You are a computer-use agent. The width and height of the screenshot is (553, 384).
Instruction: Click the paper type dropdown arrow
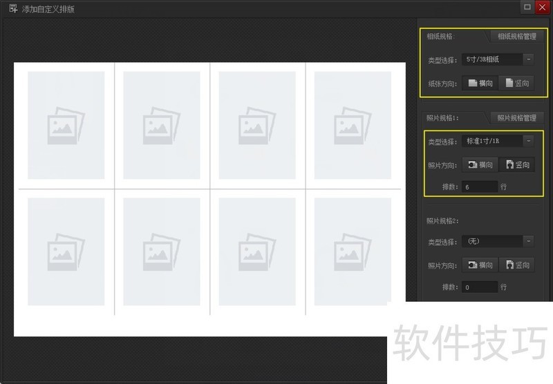tap(528, 59)
